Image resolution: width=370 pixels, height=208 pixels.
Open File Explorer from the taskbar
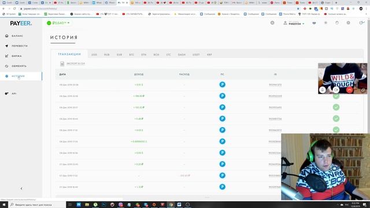click(87, 205)
